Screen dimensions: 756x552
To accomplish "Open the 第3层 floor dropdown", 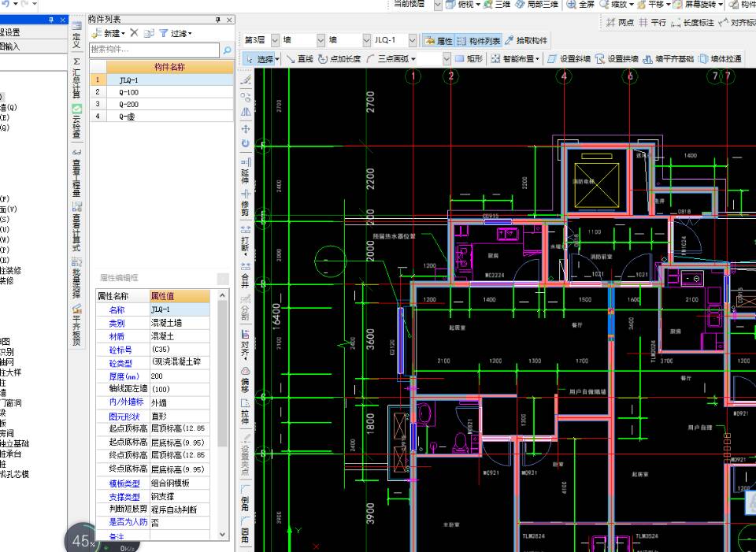I will [x=275, y=40].
